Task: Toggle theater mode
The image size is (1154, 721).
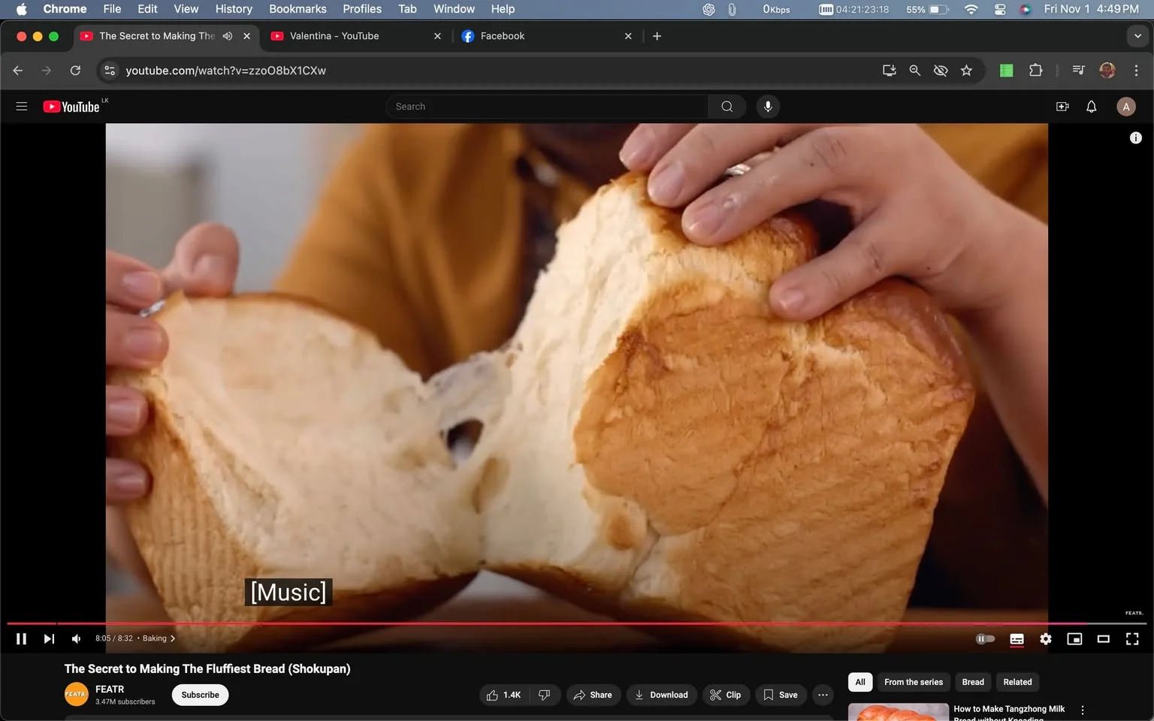Action: 1103,638
